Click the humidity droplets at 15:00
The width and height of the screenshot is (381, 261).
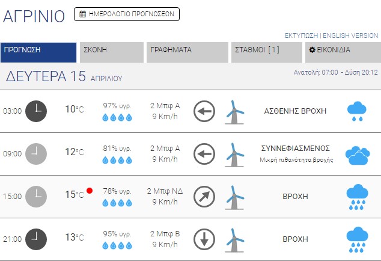pyautogui.click(x=117, y=203)
